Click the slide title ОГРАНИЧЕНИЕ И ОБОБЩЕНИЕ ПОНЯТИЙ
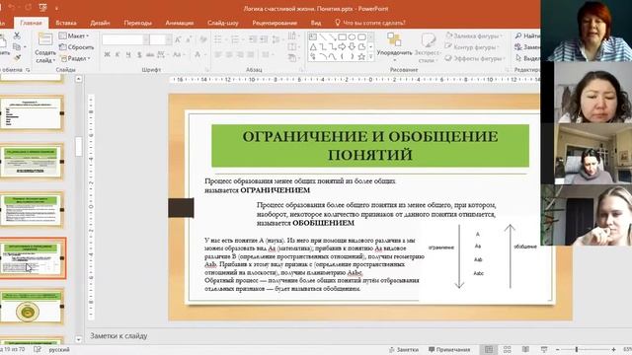The width and height of the screenshot is (632, 355). click(370, 145)
